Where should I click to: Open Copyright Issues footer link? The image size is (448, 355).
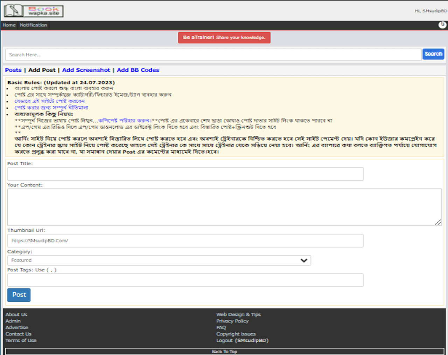point(236,334)
